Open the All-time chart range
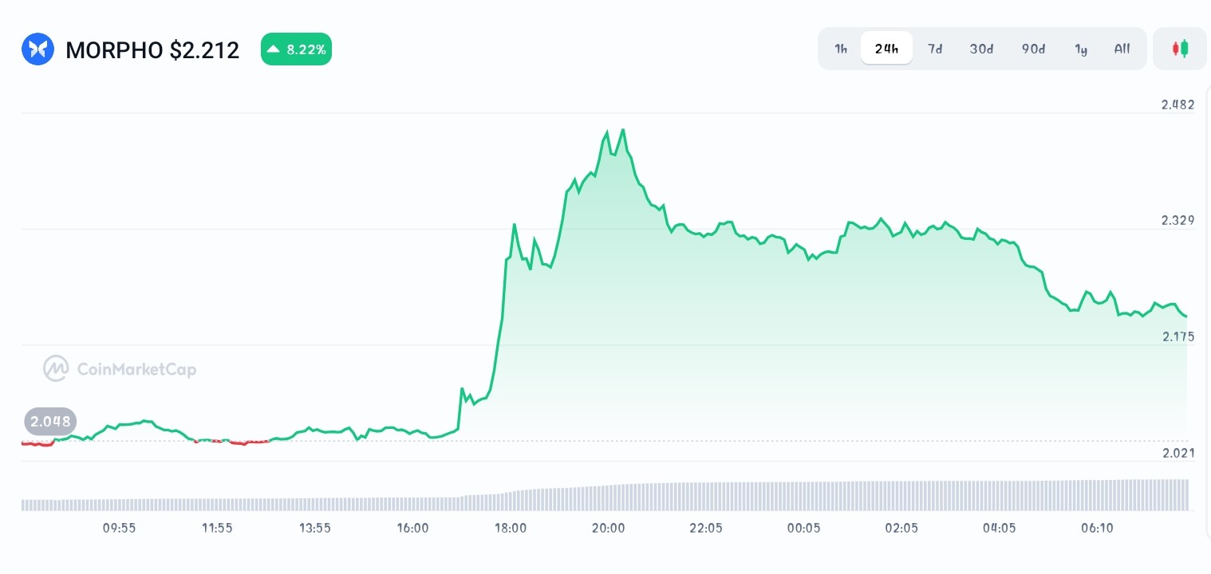This screenshot has height=574, width=1211. tap(1122, 49)
